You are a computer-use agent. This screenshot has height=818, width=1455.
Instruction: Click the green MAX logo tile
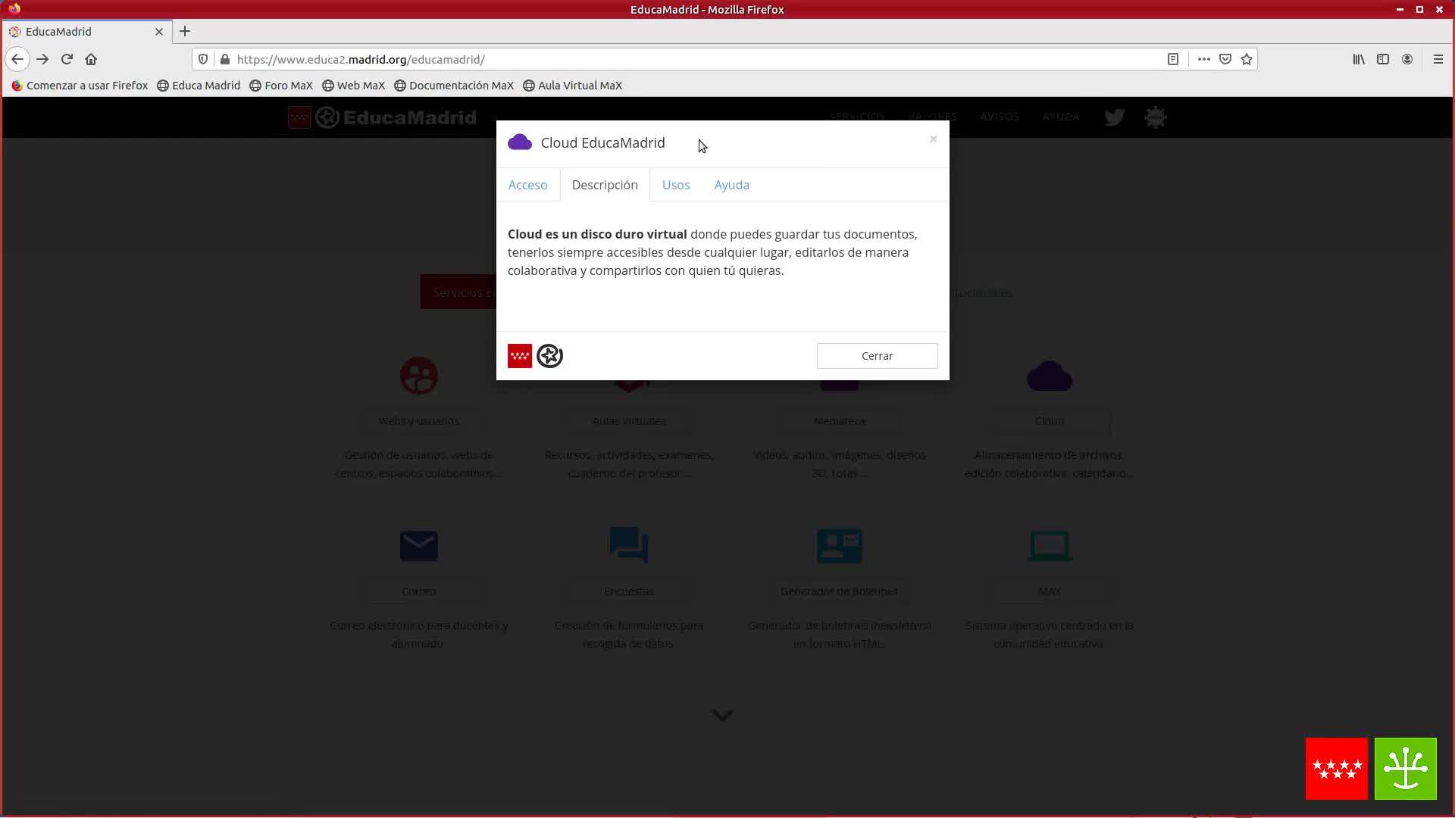tap(1405, 768)
